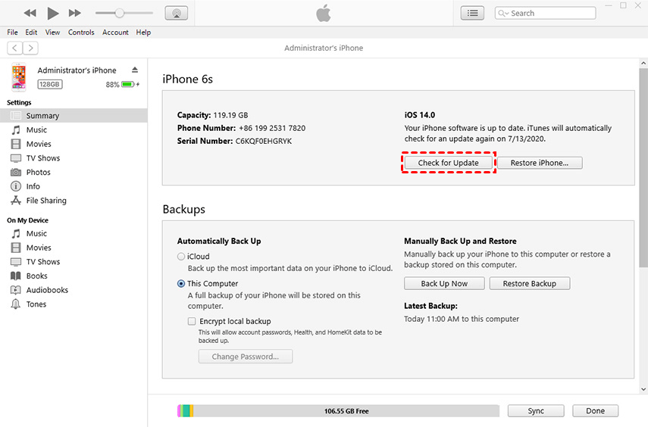Click the 128GB capacity badge
This screenshot has width=648, height=427.
tap(50, 84)
